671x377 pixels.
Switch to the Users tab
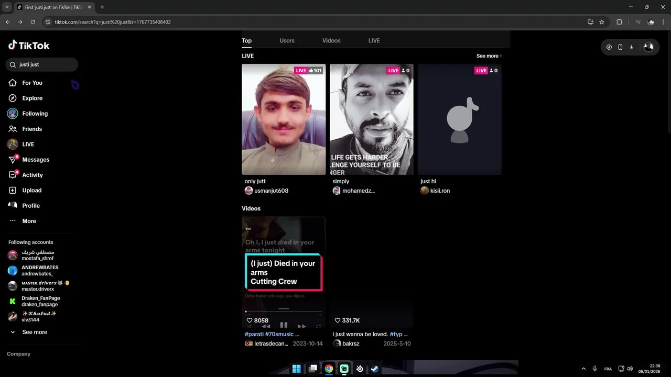tap(287, 40)
